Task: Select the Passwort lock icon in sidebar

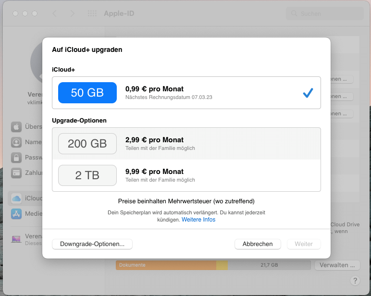Action: click(16, 158)
